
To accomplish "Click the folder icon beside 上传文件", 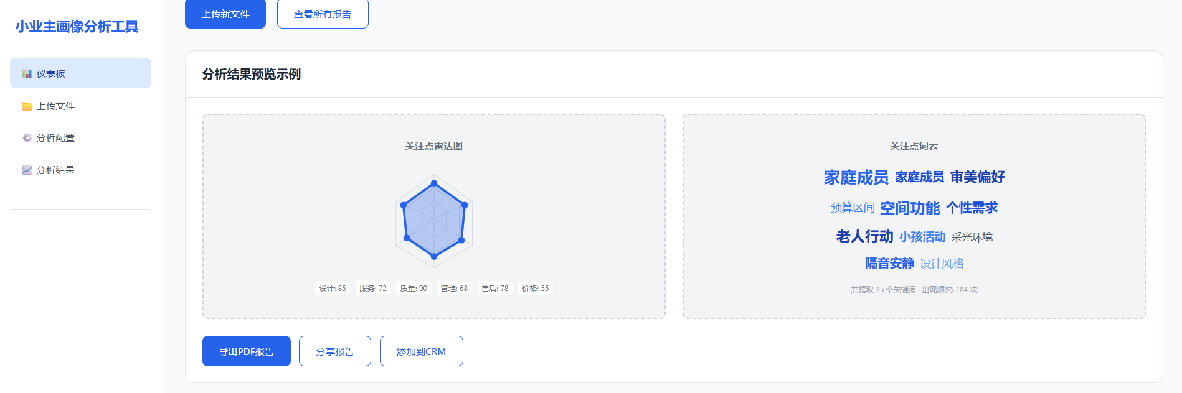I will [27, 106].
